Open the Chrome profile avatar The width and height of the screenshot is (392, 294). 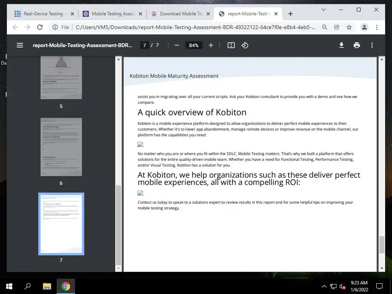[364, 27]
